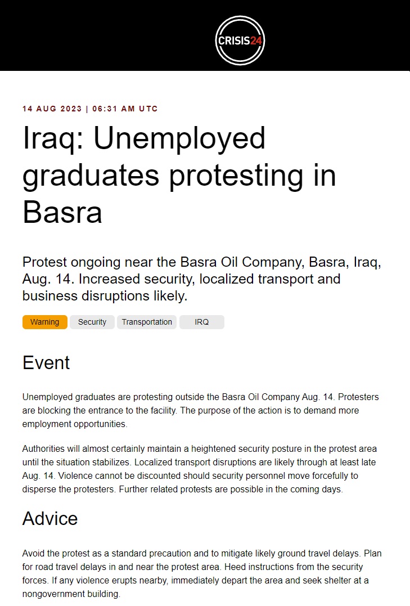Screen dimensions: 410x606
Task: Open the Transportation tag
Action: (147, 322)
